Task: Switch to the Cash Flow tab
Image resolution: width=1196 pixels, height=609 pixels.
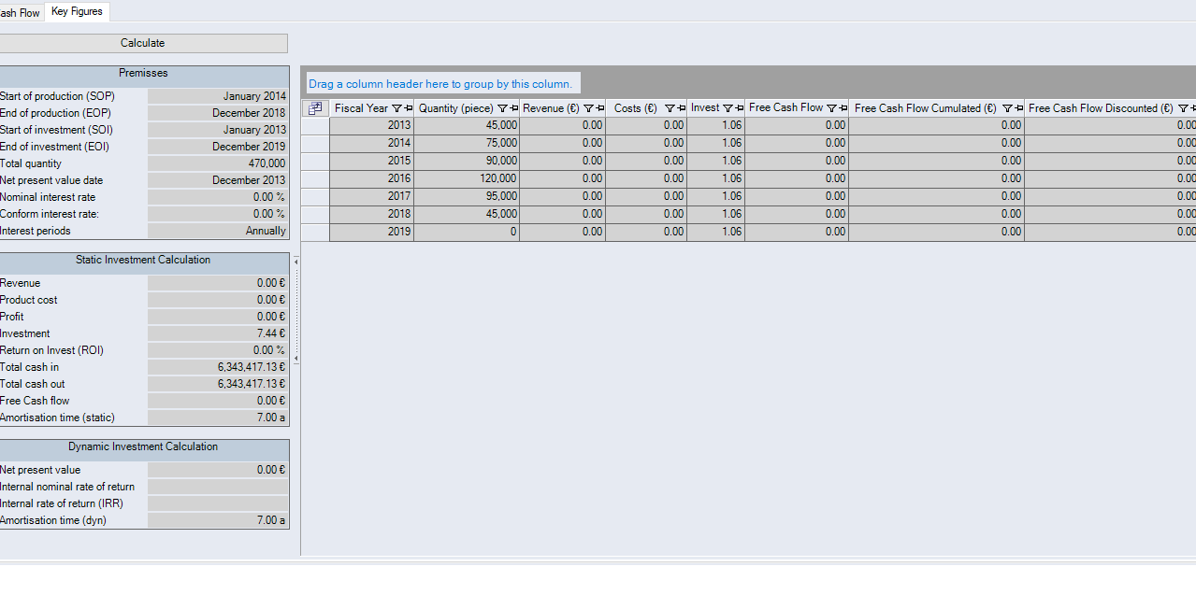Action: click(x=21, y=13)
